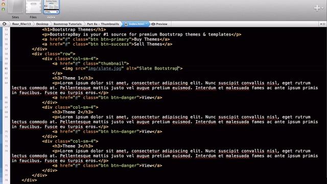Select the index.html path bar tab

point(136,24)
